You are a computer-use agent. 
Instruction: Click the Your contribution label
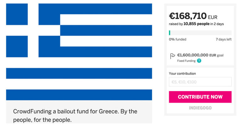[x=182, y=74]
